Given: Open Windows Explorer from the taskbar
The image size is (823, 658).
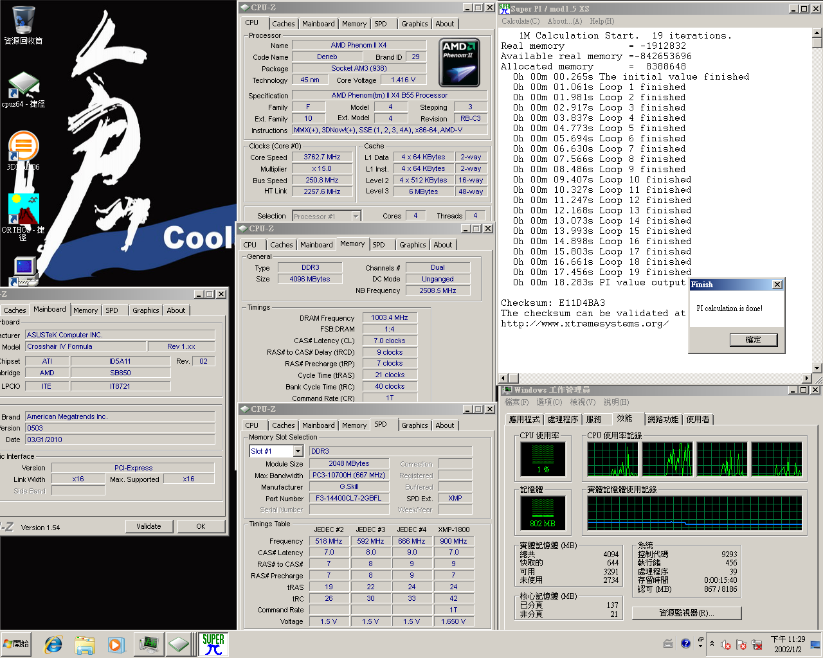Looking at the screenshot, I should pyautogui.click(x=85, y=644).
